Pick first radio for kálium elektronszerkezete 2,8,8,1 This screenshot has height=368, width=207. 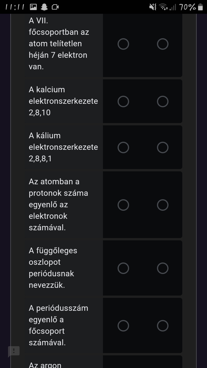tap(123, 147)
